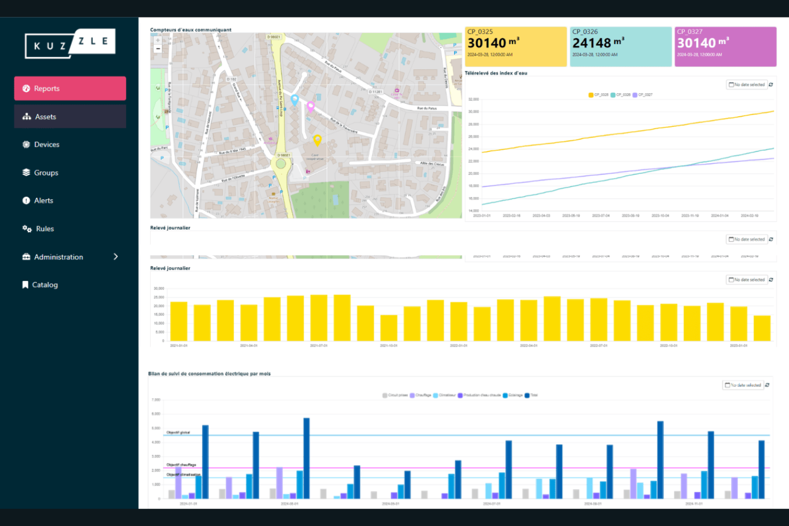The image size is (789, 526).
Task: Open the Reports section
Action: [70, 88]
